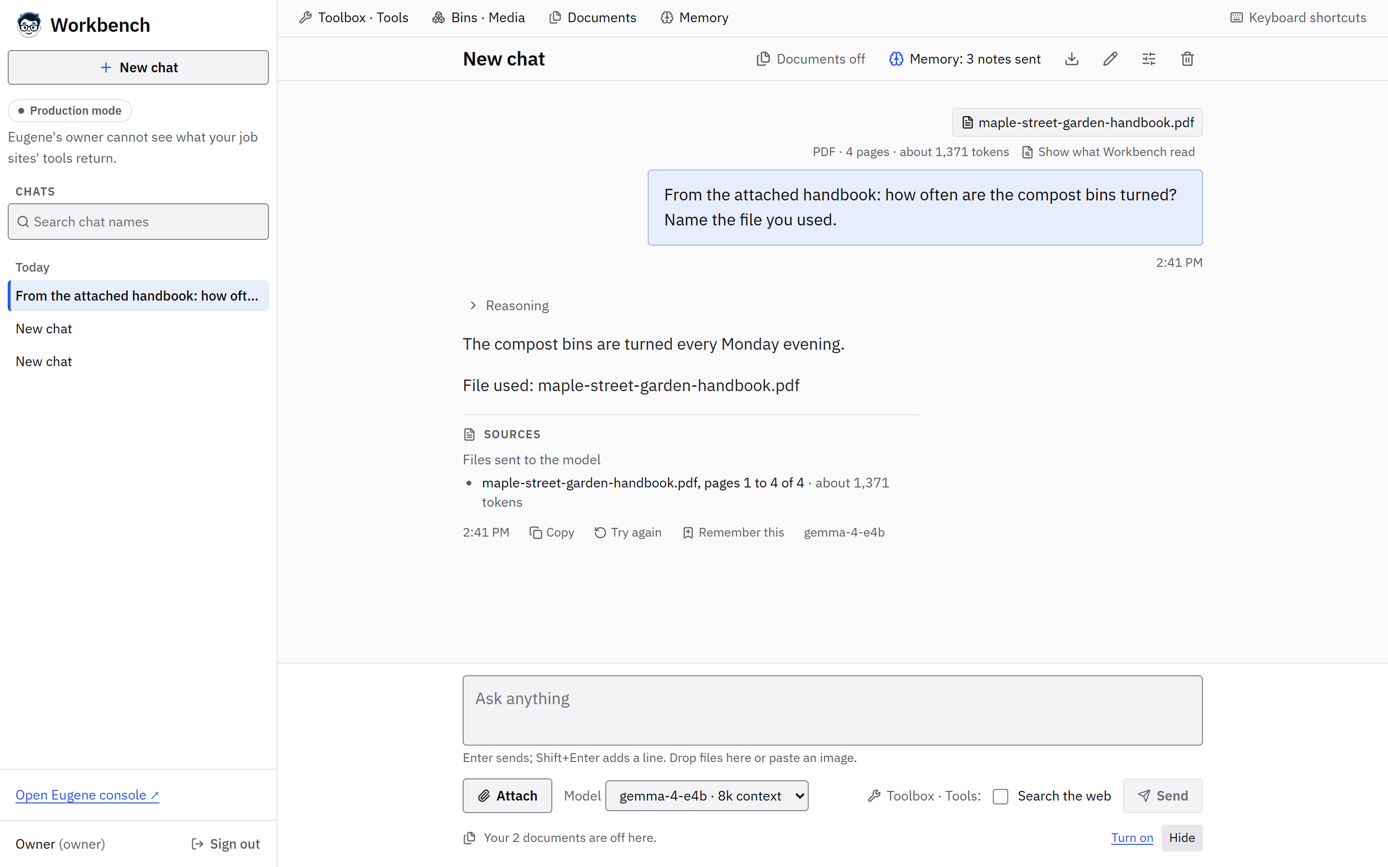Click the New chat button in sidebar
This screenshot has width=1388, height=867.
pos(138,67)
